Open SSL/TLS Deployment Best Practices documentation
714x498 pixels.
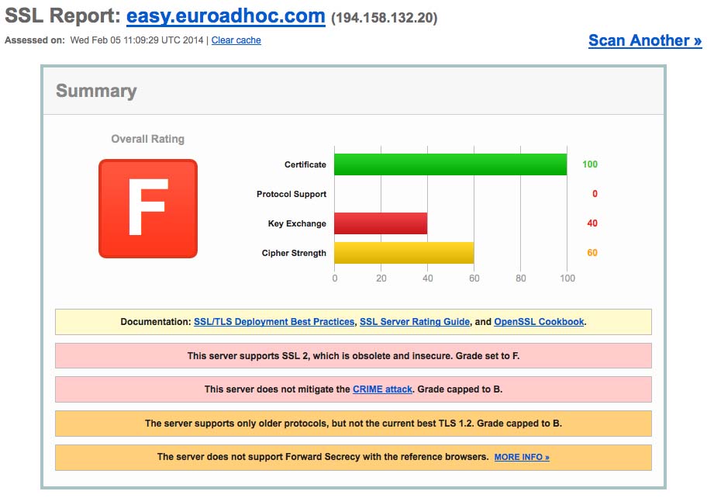click(x=274, y=321)
